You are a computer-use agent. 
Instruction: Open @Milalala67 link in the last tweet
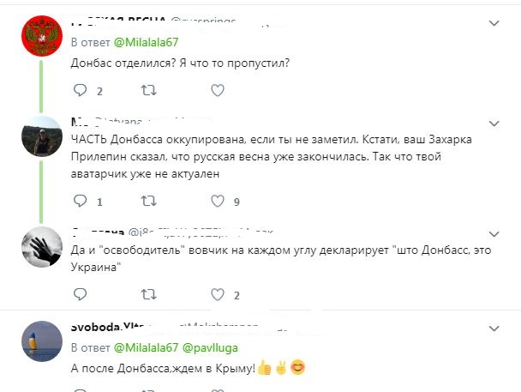coord(145,347)
